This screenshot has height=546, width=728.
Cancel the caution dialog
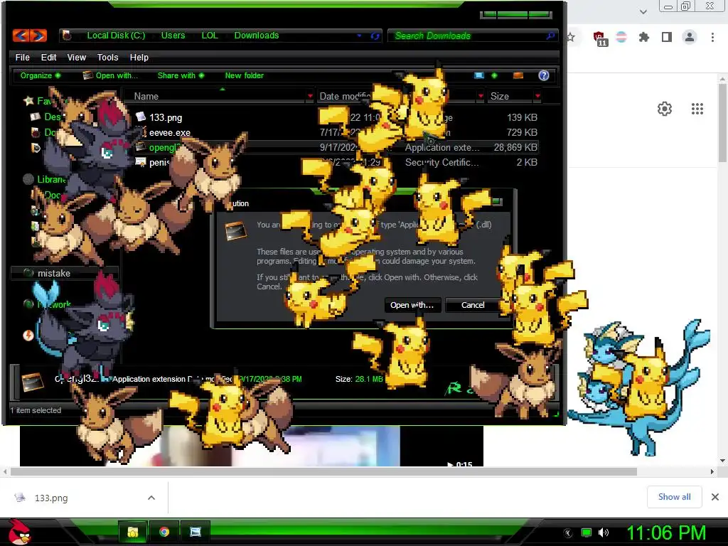click(473, 305)
